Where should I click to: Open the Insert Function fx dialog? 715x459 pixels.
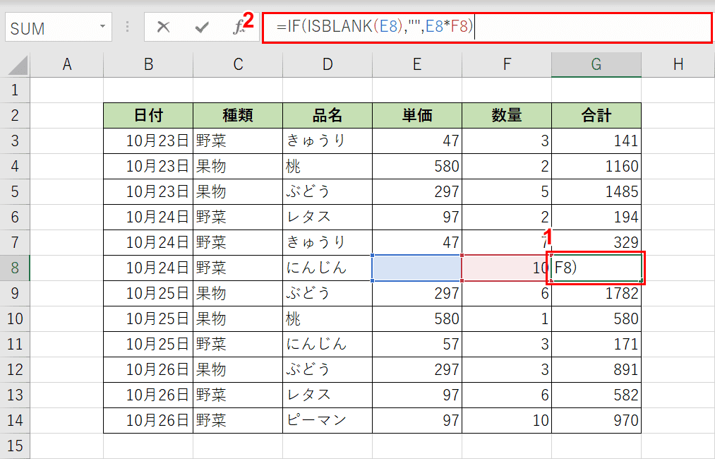[240, 28]
